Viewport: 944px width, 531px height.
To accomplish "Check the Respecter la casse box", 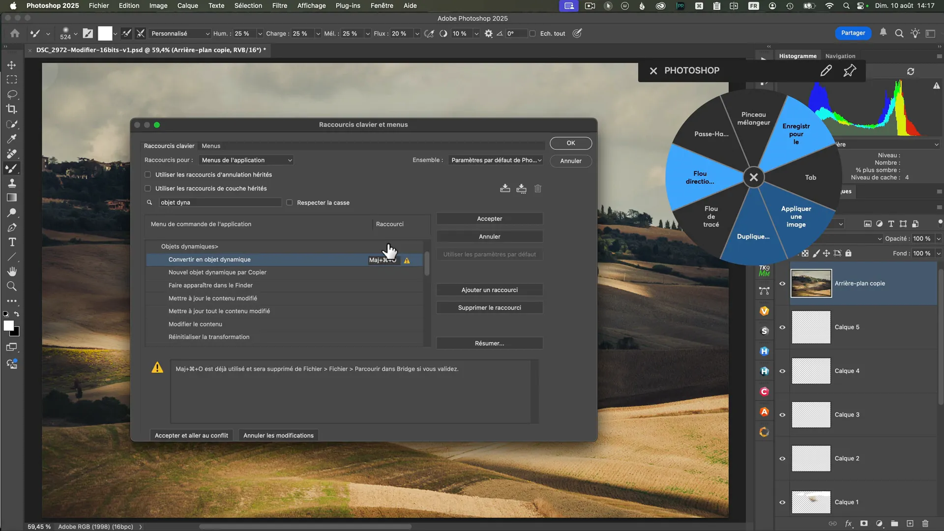I will [x=290, y=203].
